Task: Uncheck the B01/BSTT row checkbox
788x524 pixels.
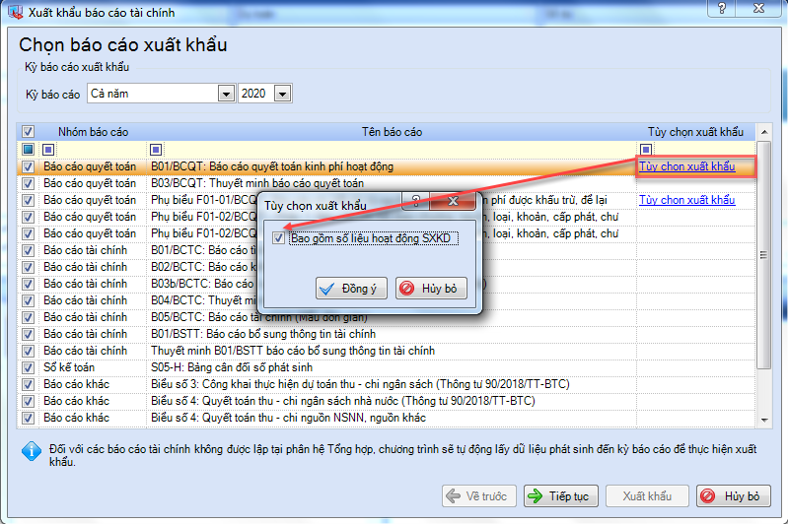Action: (28, 334)
